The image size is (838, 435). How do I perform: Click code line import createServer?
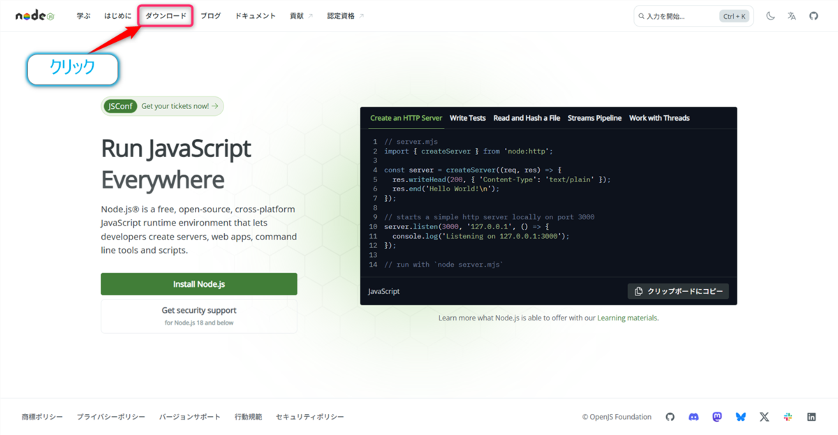pos(469,151)
